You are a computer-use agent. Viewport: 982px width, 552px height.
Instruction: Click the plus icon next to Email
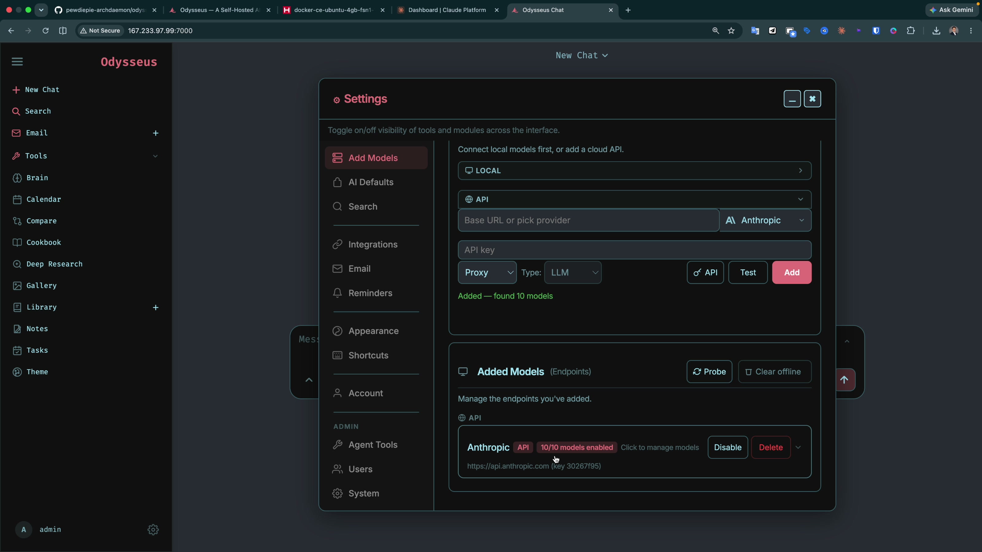click(x=156, y=133)
